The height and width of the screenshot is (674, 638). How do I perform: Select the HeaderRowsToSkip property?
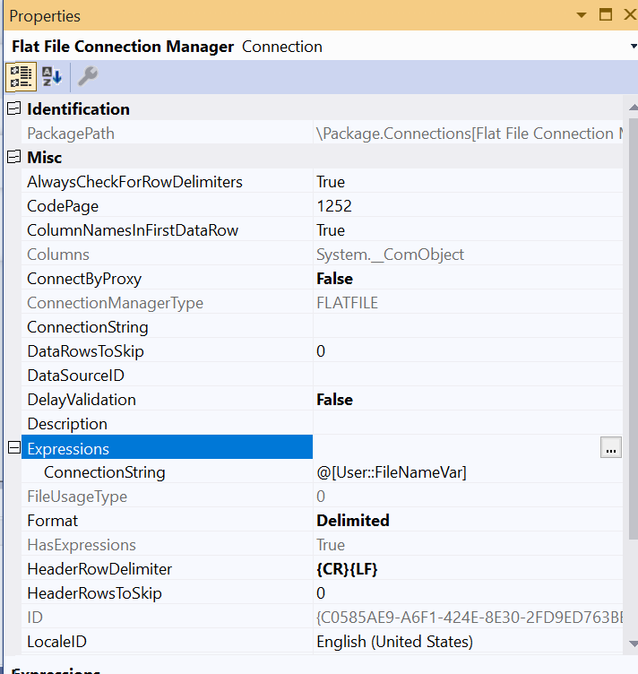point(94,593)
